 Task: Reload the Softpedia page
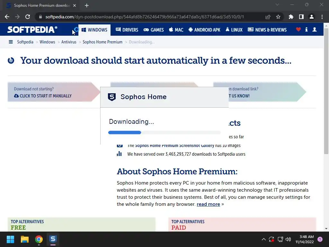[28, 17]
